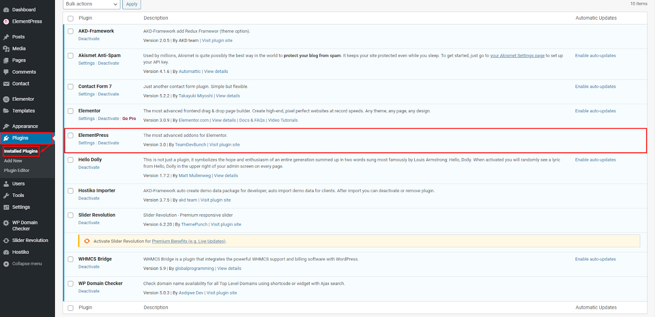Screen dimensions: 655x317
Task: Check the Elementor plugin checkbox
Action: click(x=70, y=111)
